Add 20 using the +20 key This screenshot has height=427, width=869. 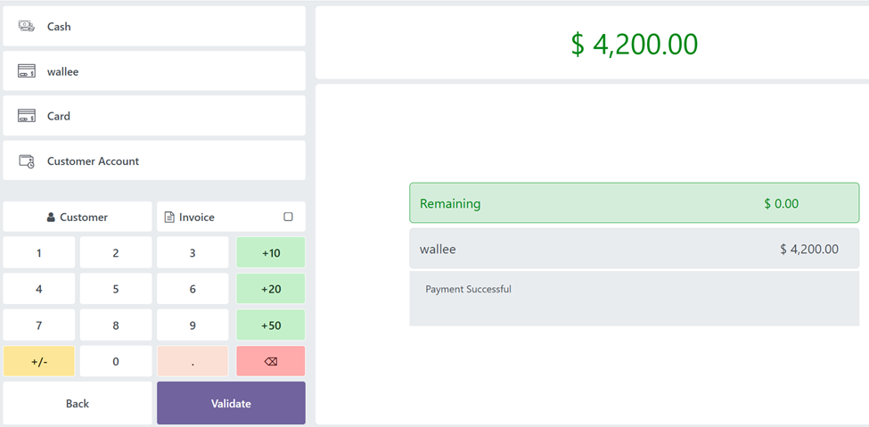(271, 289)
